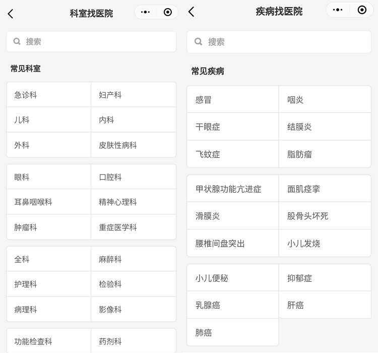Viewport: 378px width, 353px height.
Task: Open 面肌痉挛 disease
Action: pyautogui.click(x=325, y=189)
